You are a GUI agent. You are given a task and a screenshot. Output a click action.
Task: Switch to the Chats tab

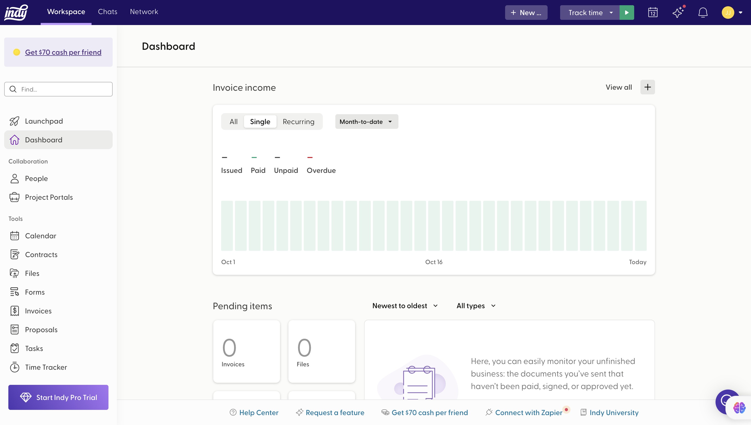click(x=107, y=12)
